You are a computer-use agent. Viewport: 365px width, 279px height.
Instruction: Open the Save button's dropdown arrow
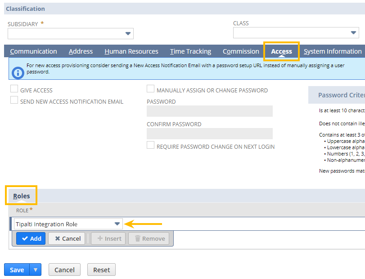pos(36,270)
